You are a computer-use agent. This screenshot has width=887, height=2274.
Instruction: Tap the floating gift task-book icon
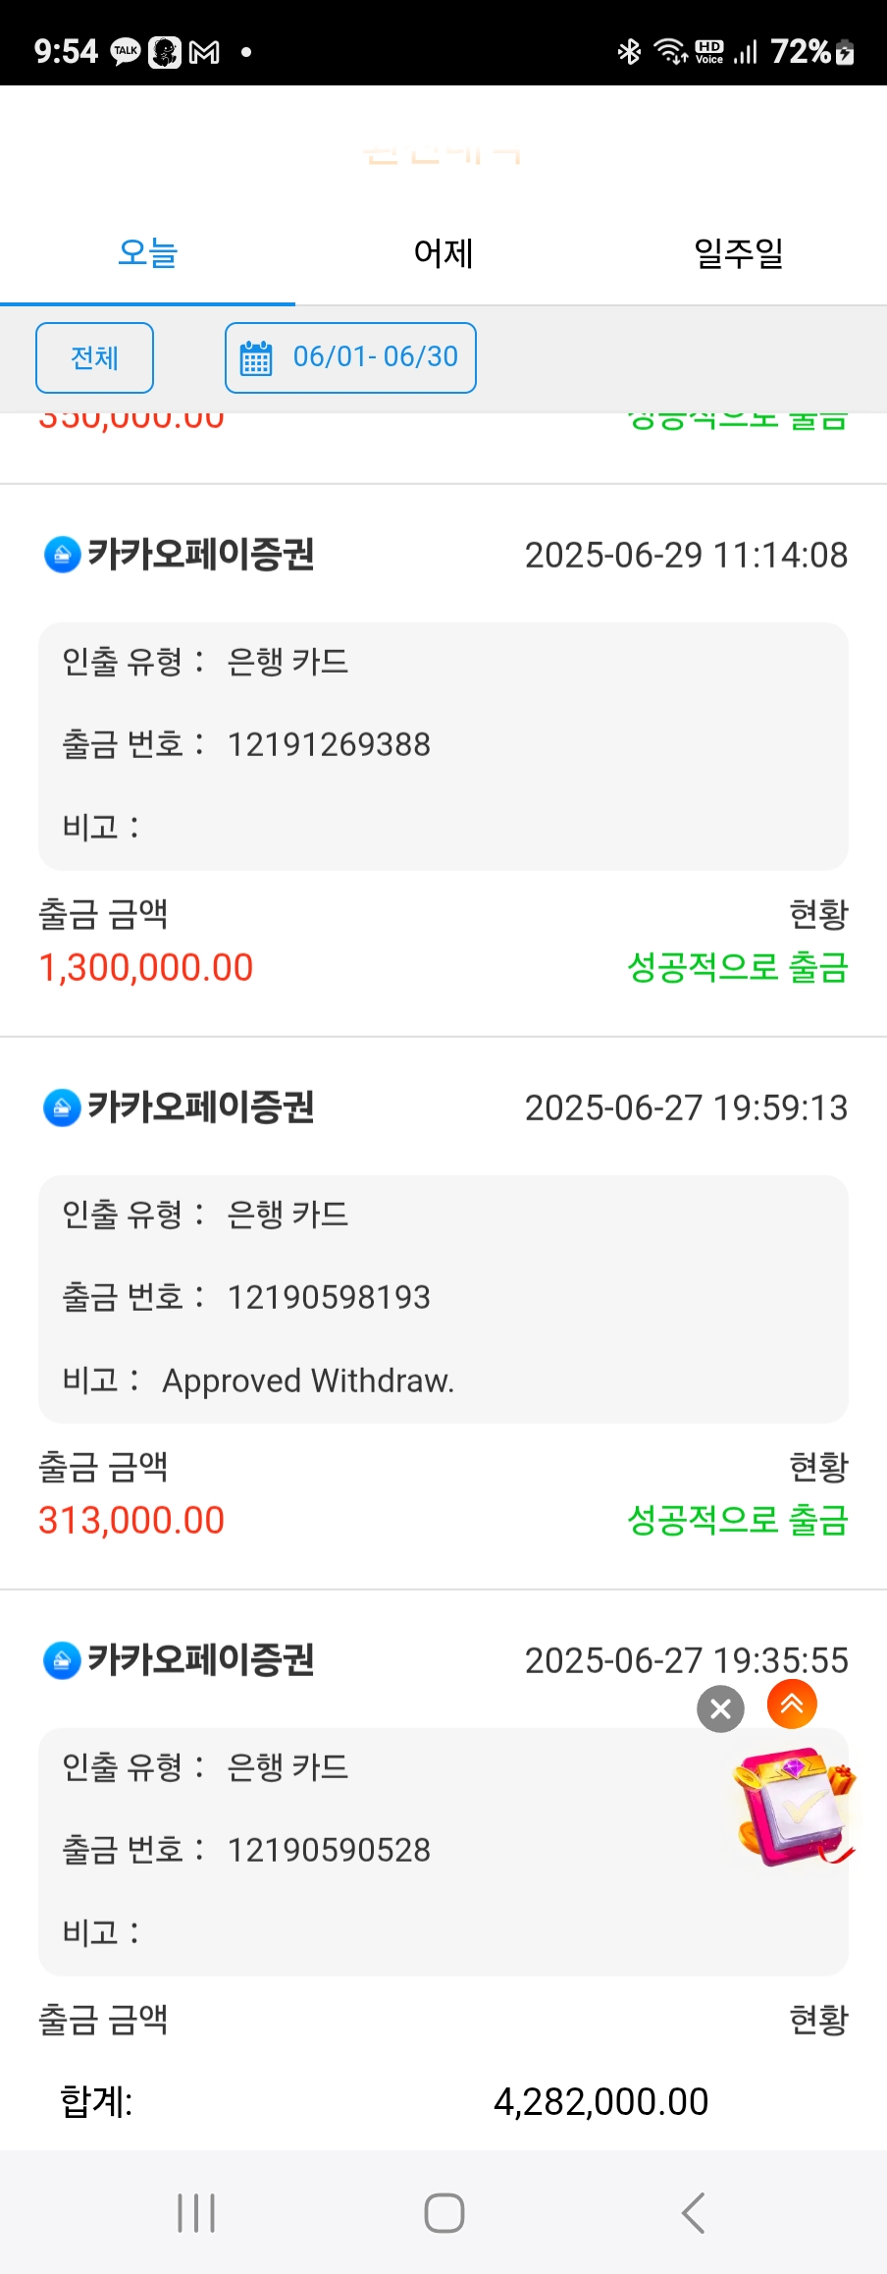click(794, 1807)
